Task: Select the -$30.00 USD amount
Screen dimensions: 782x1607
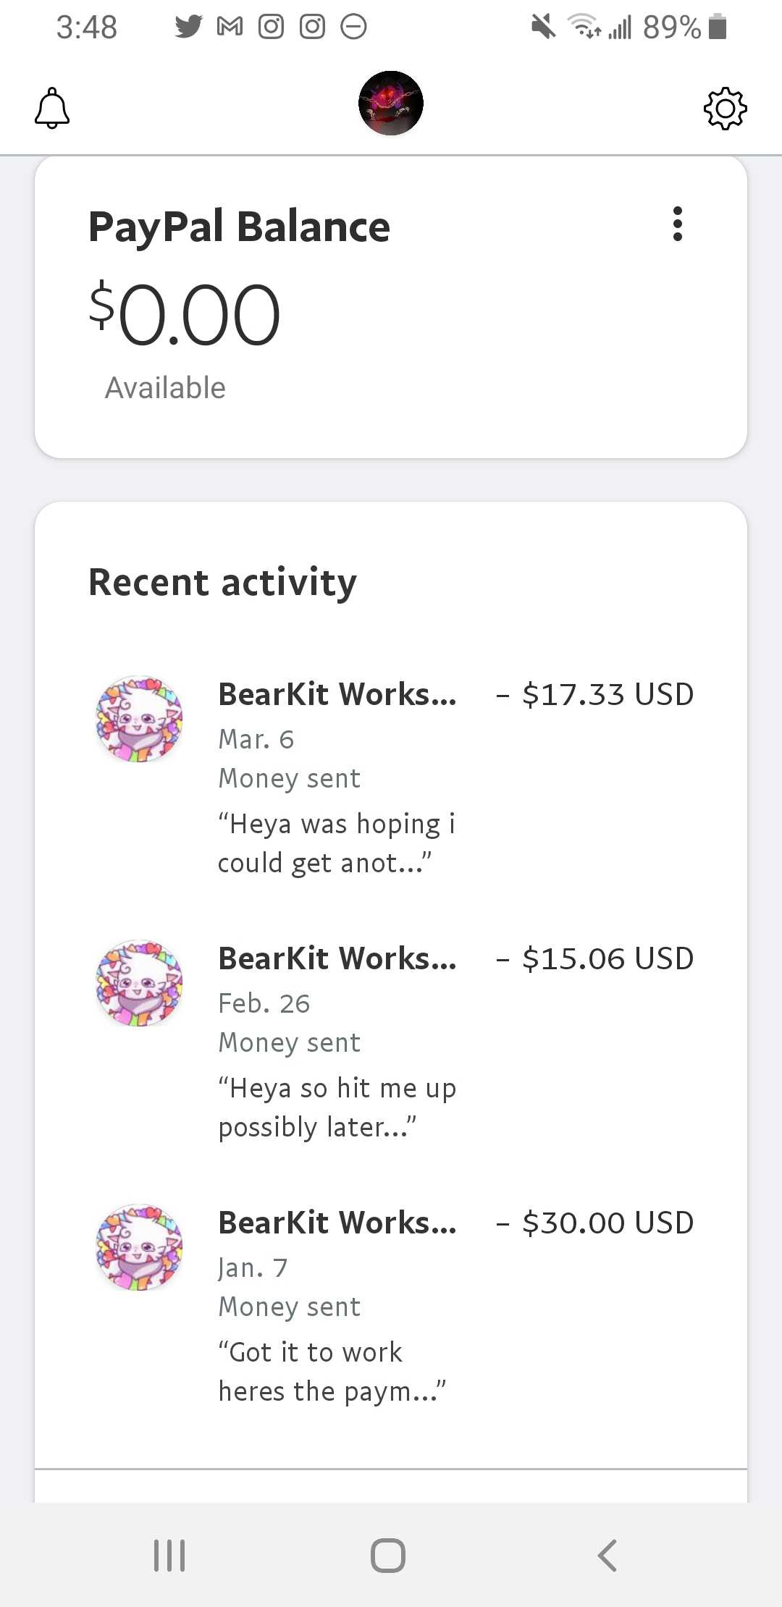Action: pos(595,1223)
